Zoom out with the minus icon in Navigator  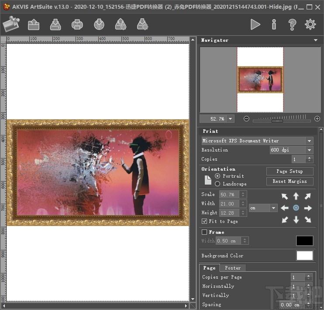point(246,118)
